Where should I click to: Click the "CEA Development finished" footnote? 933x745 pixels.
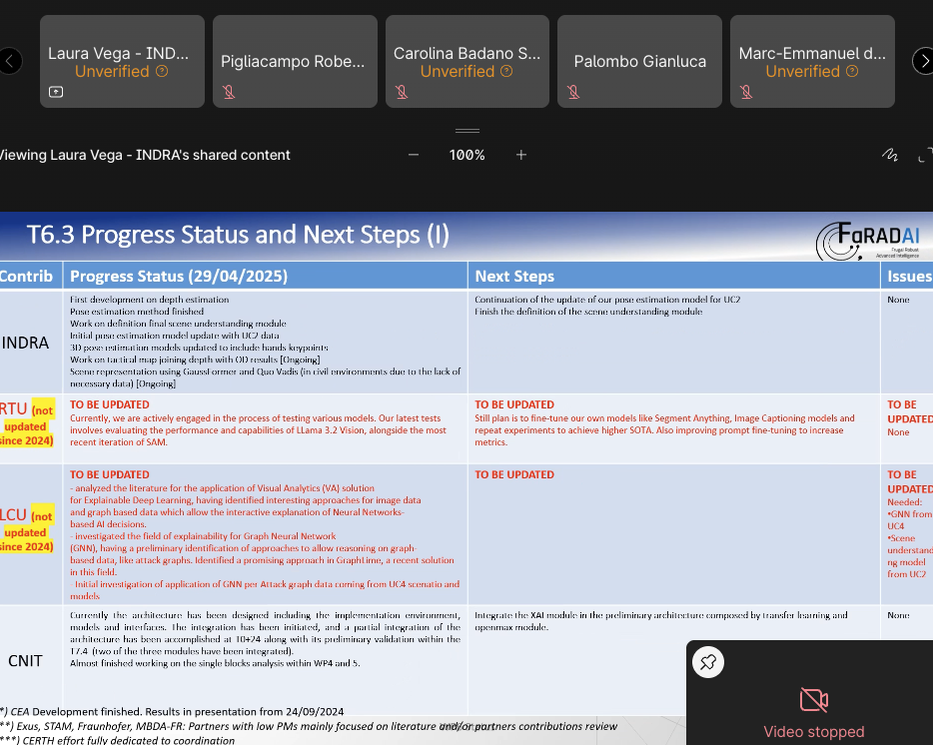[x=172, y=712]
